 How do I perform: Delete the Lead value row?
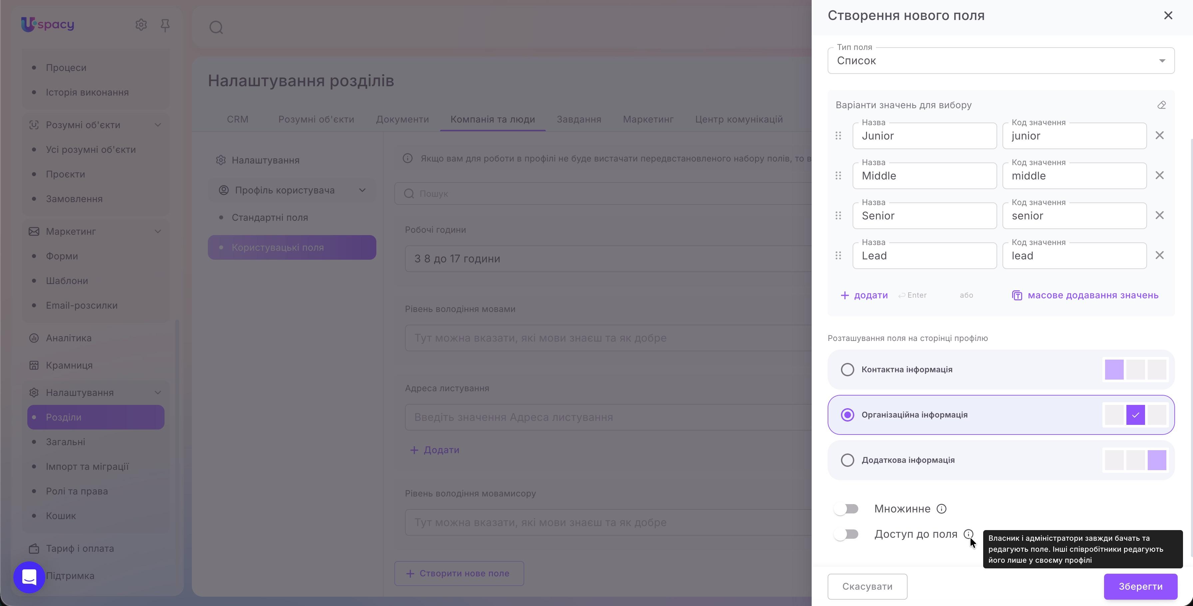tap(1160, 255)
